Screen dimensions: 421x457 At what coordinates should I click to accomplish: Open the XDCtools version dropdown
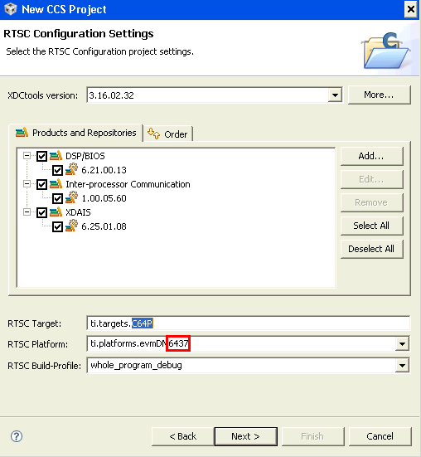tap(335, 95)
